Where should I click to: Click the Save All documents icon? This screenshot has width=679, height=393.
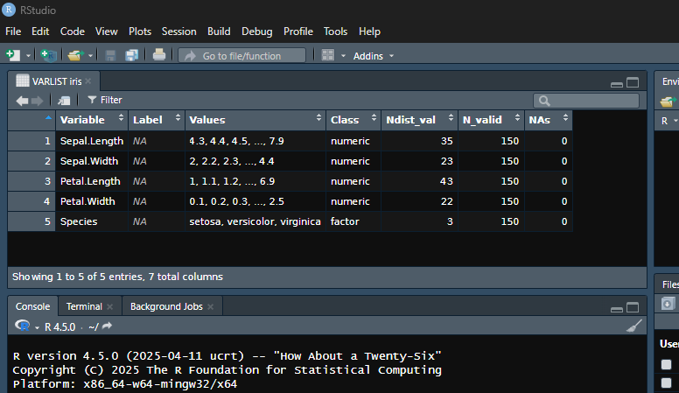pos(132,55)
